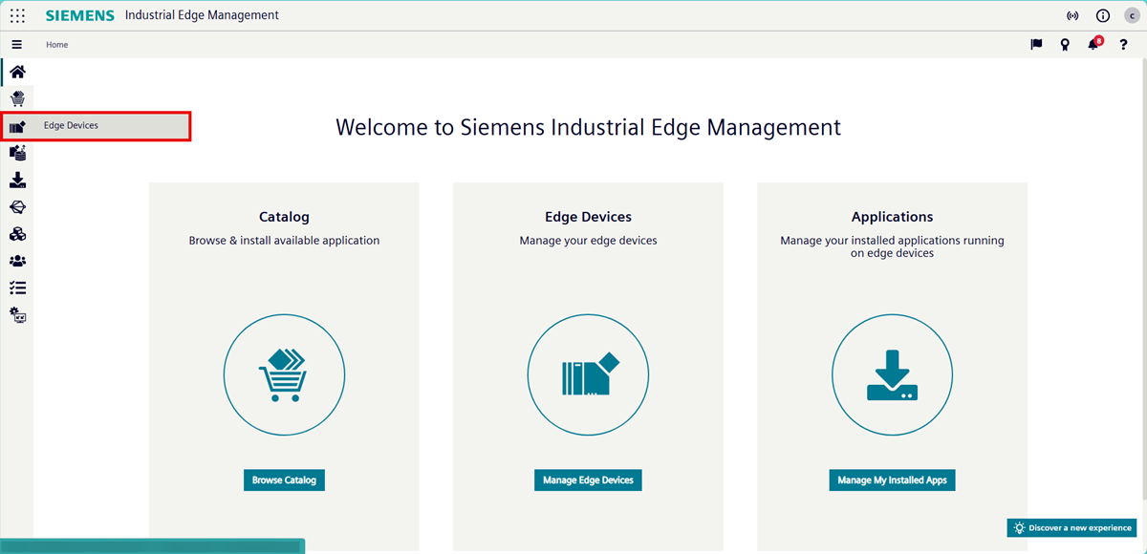The image size is (1147, 554).
Task: Click the Manage Edge Devices button
Action: click(588, 480)
